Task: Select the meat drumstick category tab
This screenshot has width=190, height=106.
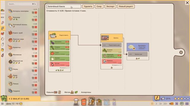Action: coord(2,23)
